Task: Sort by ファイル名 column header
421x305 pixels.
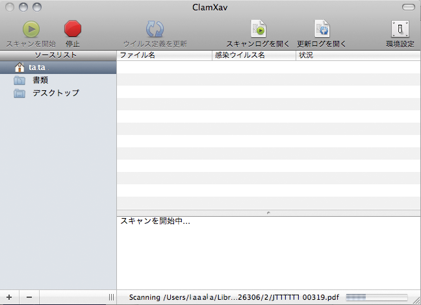Action: pyautogui.click(x=164, y=55)
